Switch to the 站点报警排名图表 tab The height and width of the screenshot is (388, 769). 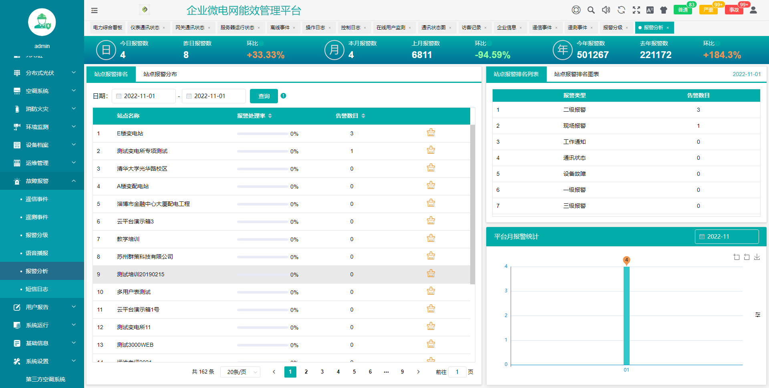(x=576, y=74)
